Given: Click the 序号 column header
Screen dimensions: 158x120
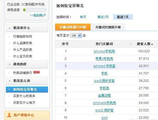Looking at the screenshot, I should [x=65, y=44].
